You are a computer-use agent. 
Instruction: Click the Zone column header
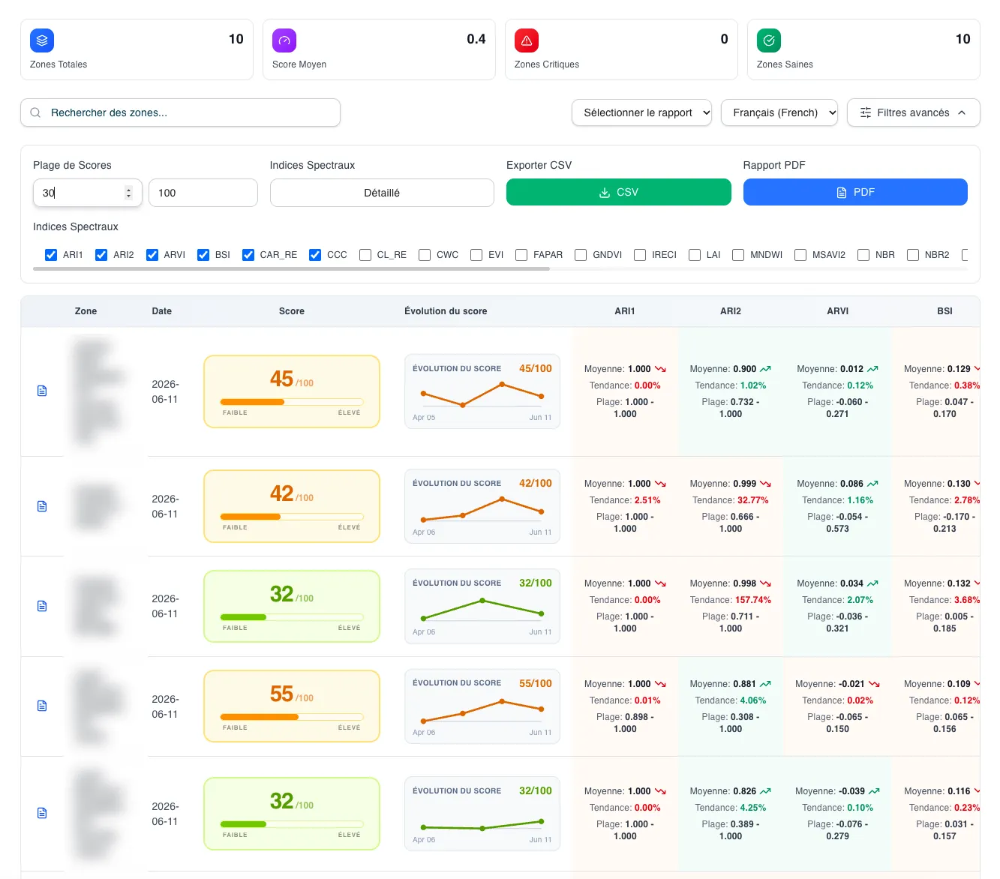pyautogui.click(x=86, y=311)
